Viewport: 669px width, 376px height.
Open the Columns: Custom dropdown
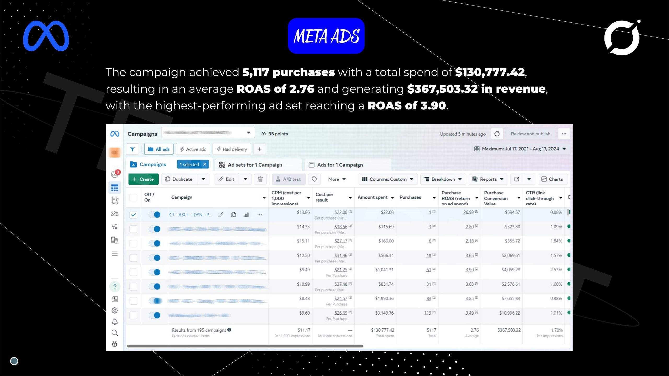coord(388,179)
